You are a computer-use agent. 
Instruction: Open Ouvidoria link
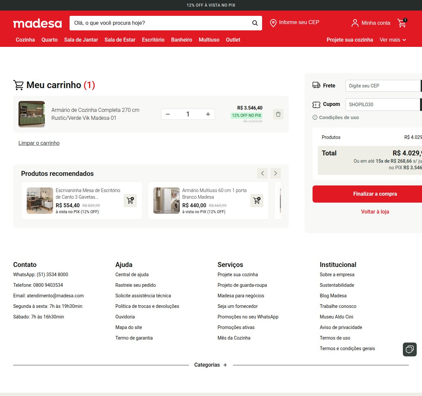point(125,317)
